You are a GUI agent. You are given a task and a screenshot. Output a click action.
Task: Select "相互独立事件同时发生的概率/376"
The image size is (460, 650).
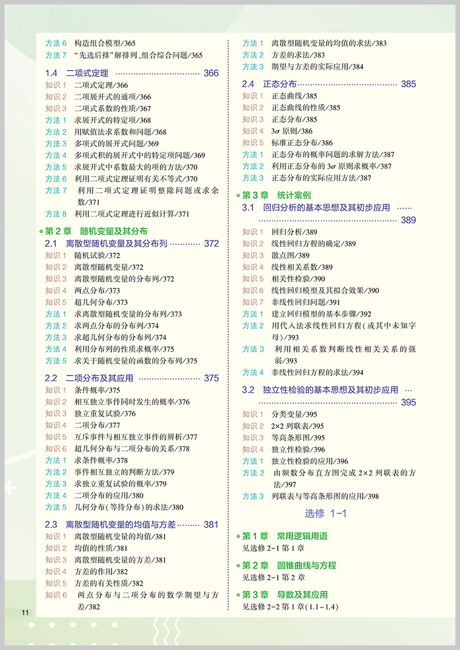(132, 402)
